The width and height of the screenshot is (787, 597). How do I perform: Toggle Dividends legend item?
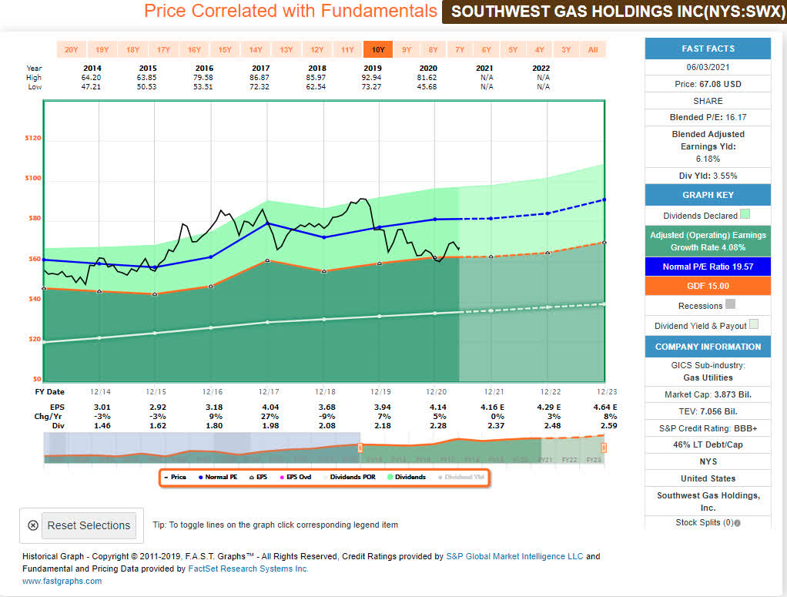pos(407,477)
